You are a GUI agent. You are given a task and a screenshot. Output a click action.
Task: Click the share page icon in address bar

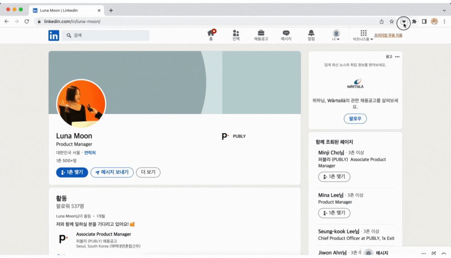tap(381, 21)
